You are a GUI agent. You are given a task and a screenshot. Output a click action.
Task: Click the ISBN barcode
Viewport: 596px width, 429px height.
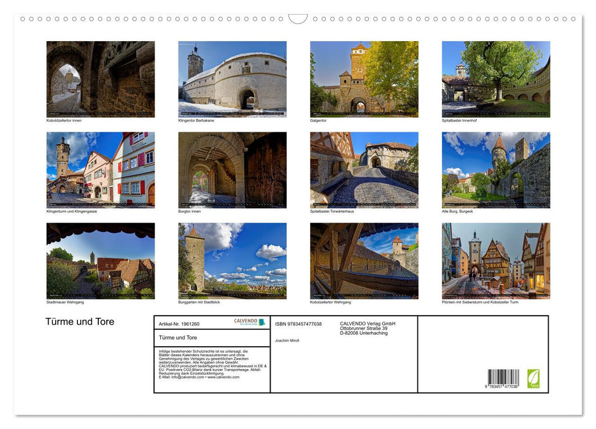pos(503,379)
